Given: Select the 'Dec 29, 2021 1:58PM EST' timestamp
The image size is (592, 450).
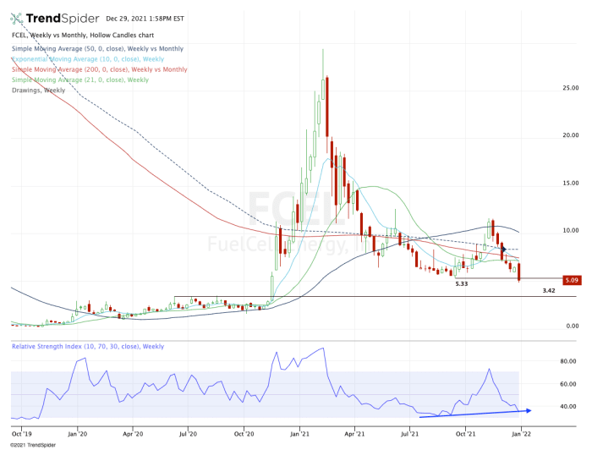Looking at the screenshot, I should (x=145, y=19).
